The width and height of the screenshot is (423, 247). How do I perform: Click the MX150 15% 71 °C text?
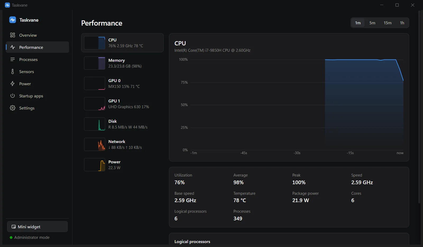[124, 87]
